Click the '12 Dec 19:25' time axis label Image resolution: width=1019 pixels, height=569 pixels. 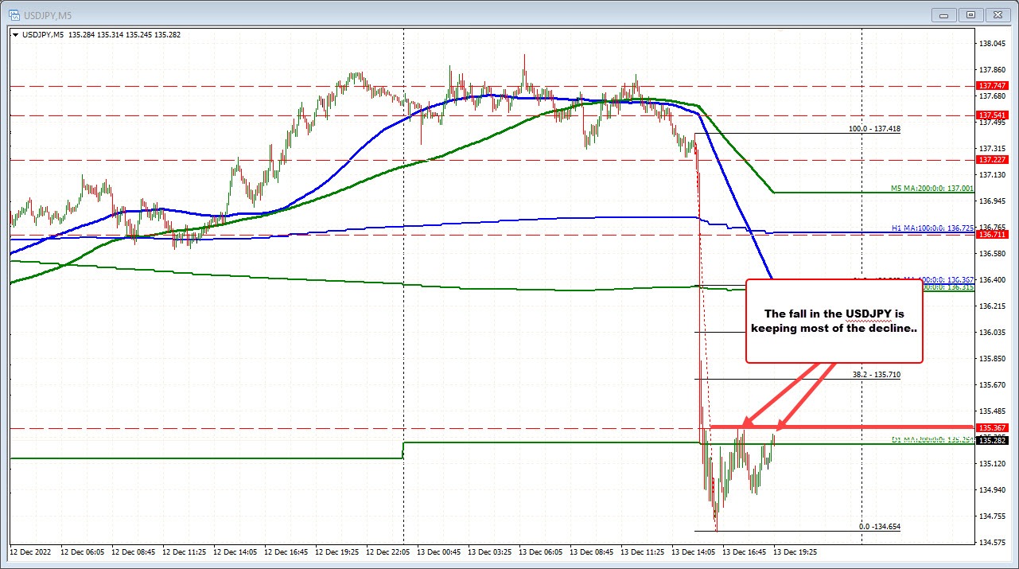pos(337,551)
